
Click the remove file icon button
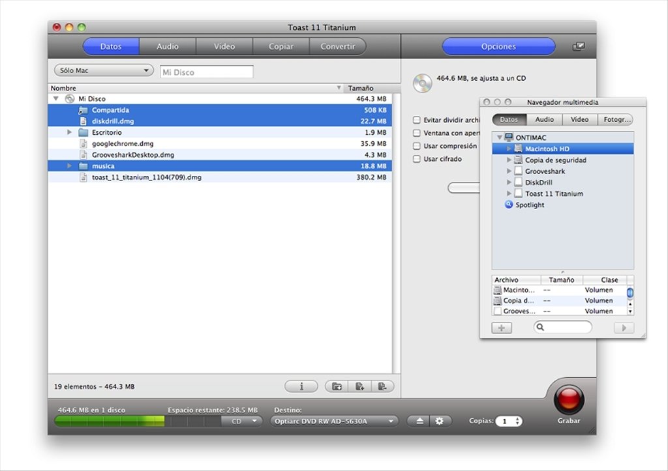pos(382,386)
